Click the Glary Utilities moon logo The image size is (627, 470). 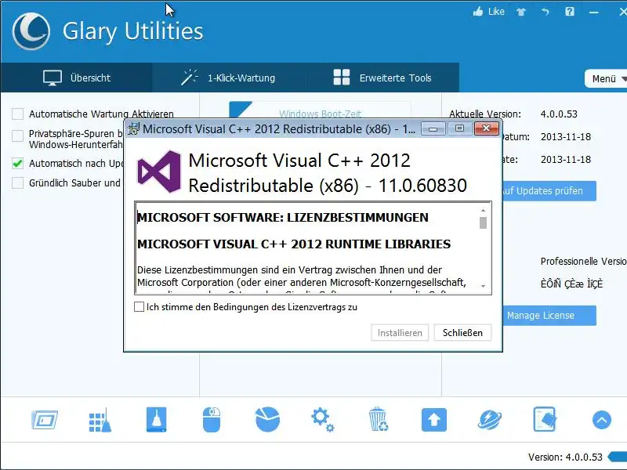point(31,31)
